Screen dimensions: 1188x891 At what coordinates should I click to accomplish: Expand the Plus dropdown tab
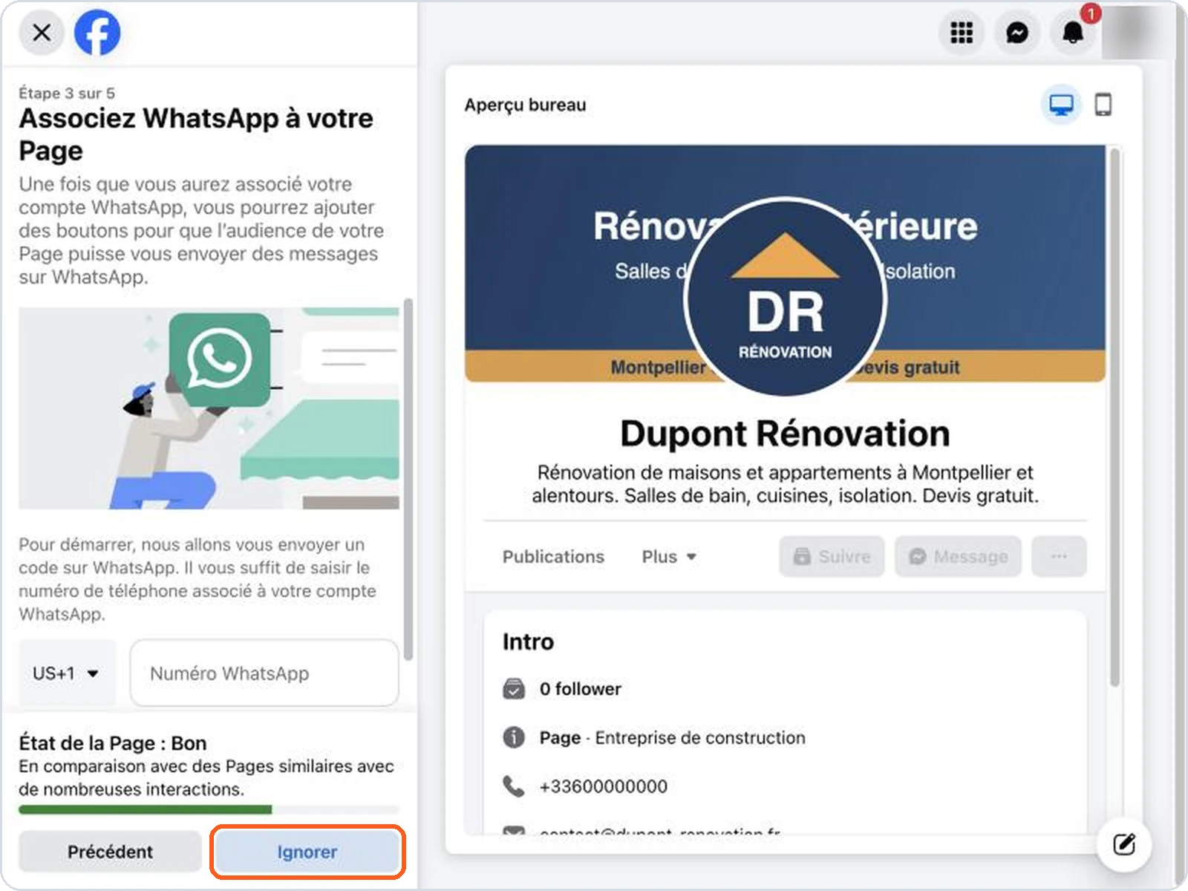(x=669, y=556)
